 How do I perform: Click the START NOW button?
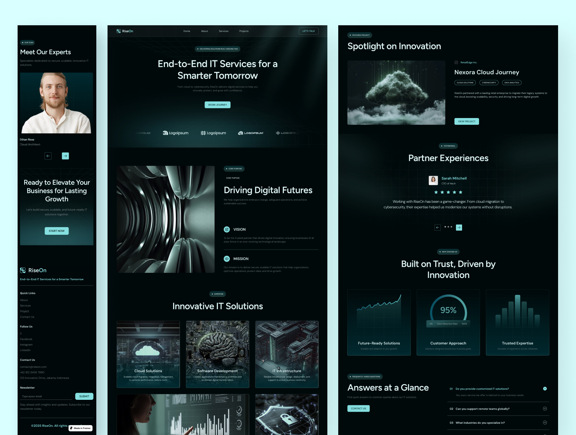pos(57,231)
